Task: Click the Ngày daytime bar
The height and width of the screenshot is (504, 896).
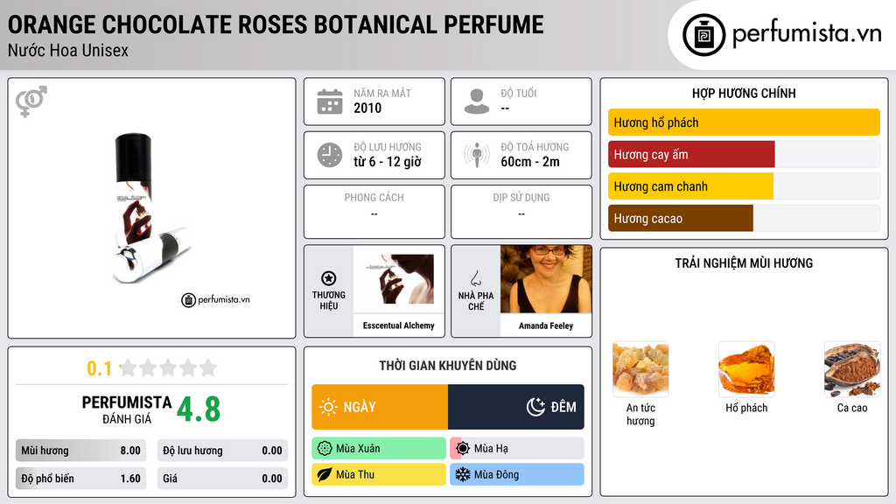Action: 380,407
